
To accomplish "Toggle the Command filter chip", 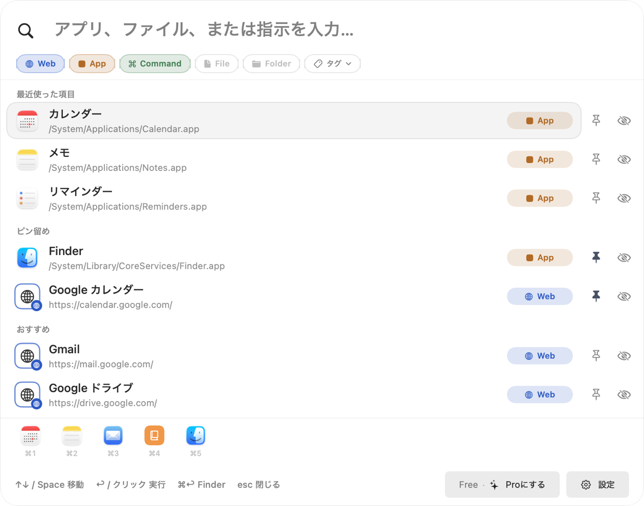I will [x=155, y=63].
